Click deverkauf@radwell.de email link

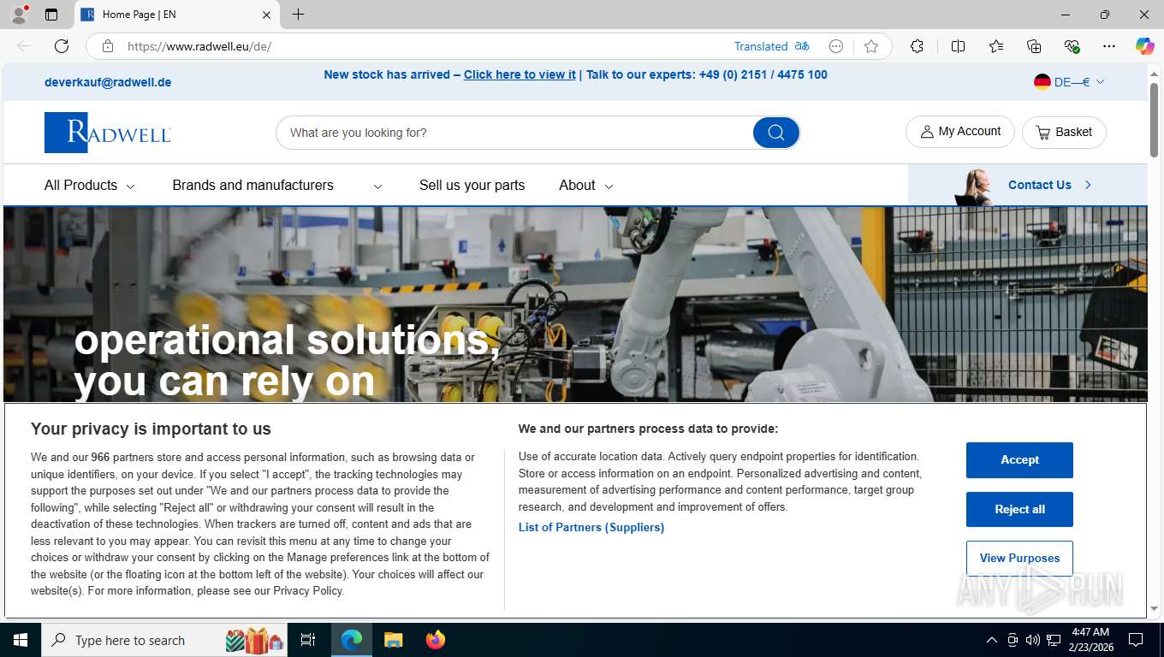pos(108,82)
